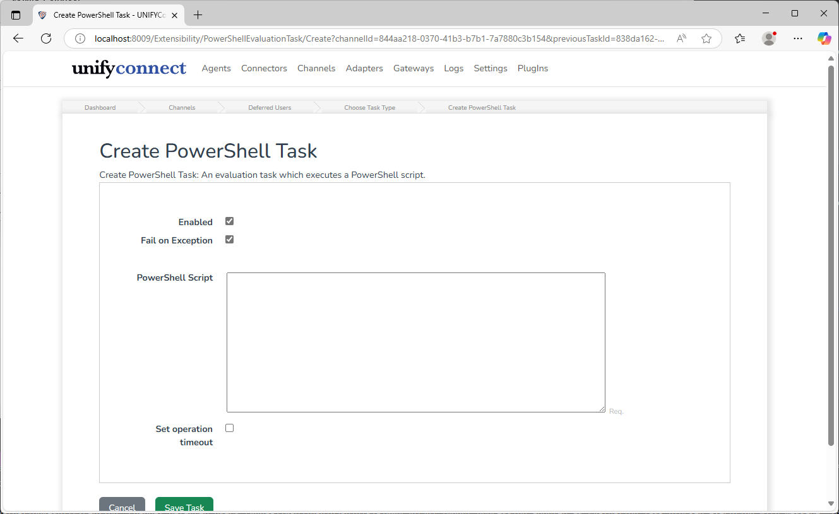Open the Gateways menu

[414, 68]
